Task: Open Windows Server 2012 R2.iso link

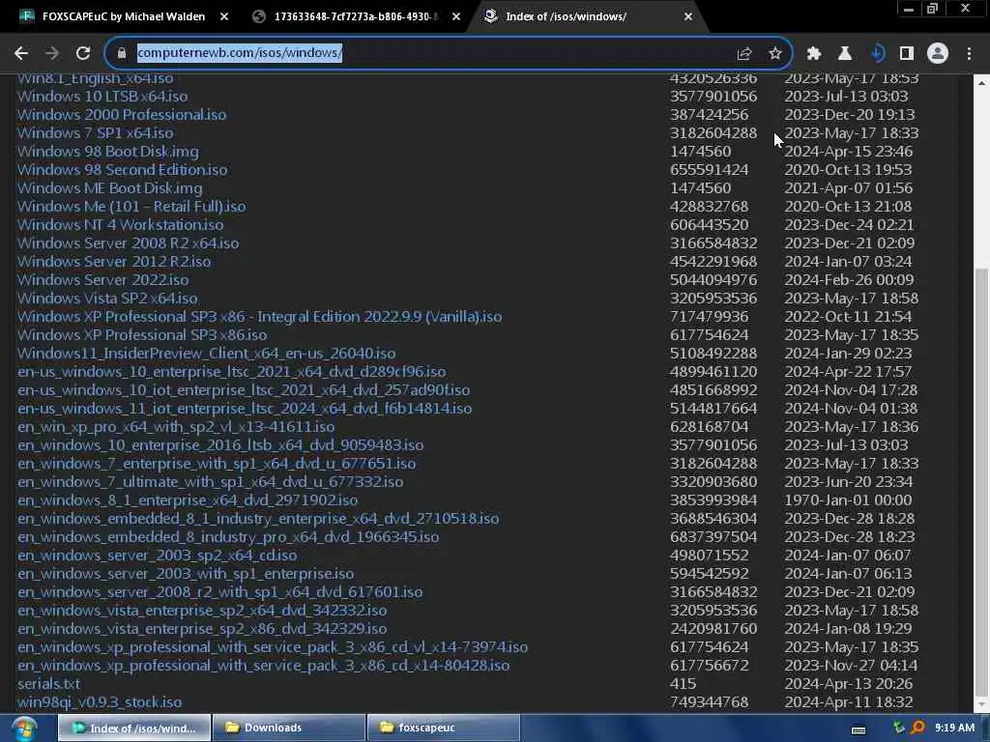Action: (x=114, y=261)
